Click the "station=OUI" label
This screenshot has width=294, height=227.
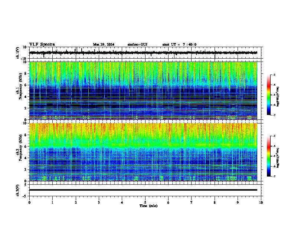point(137,45)
